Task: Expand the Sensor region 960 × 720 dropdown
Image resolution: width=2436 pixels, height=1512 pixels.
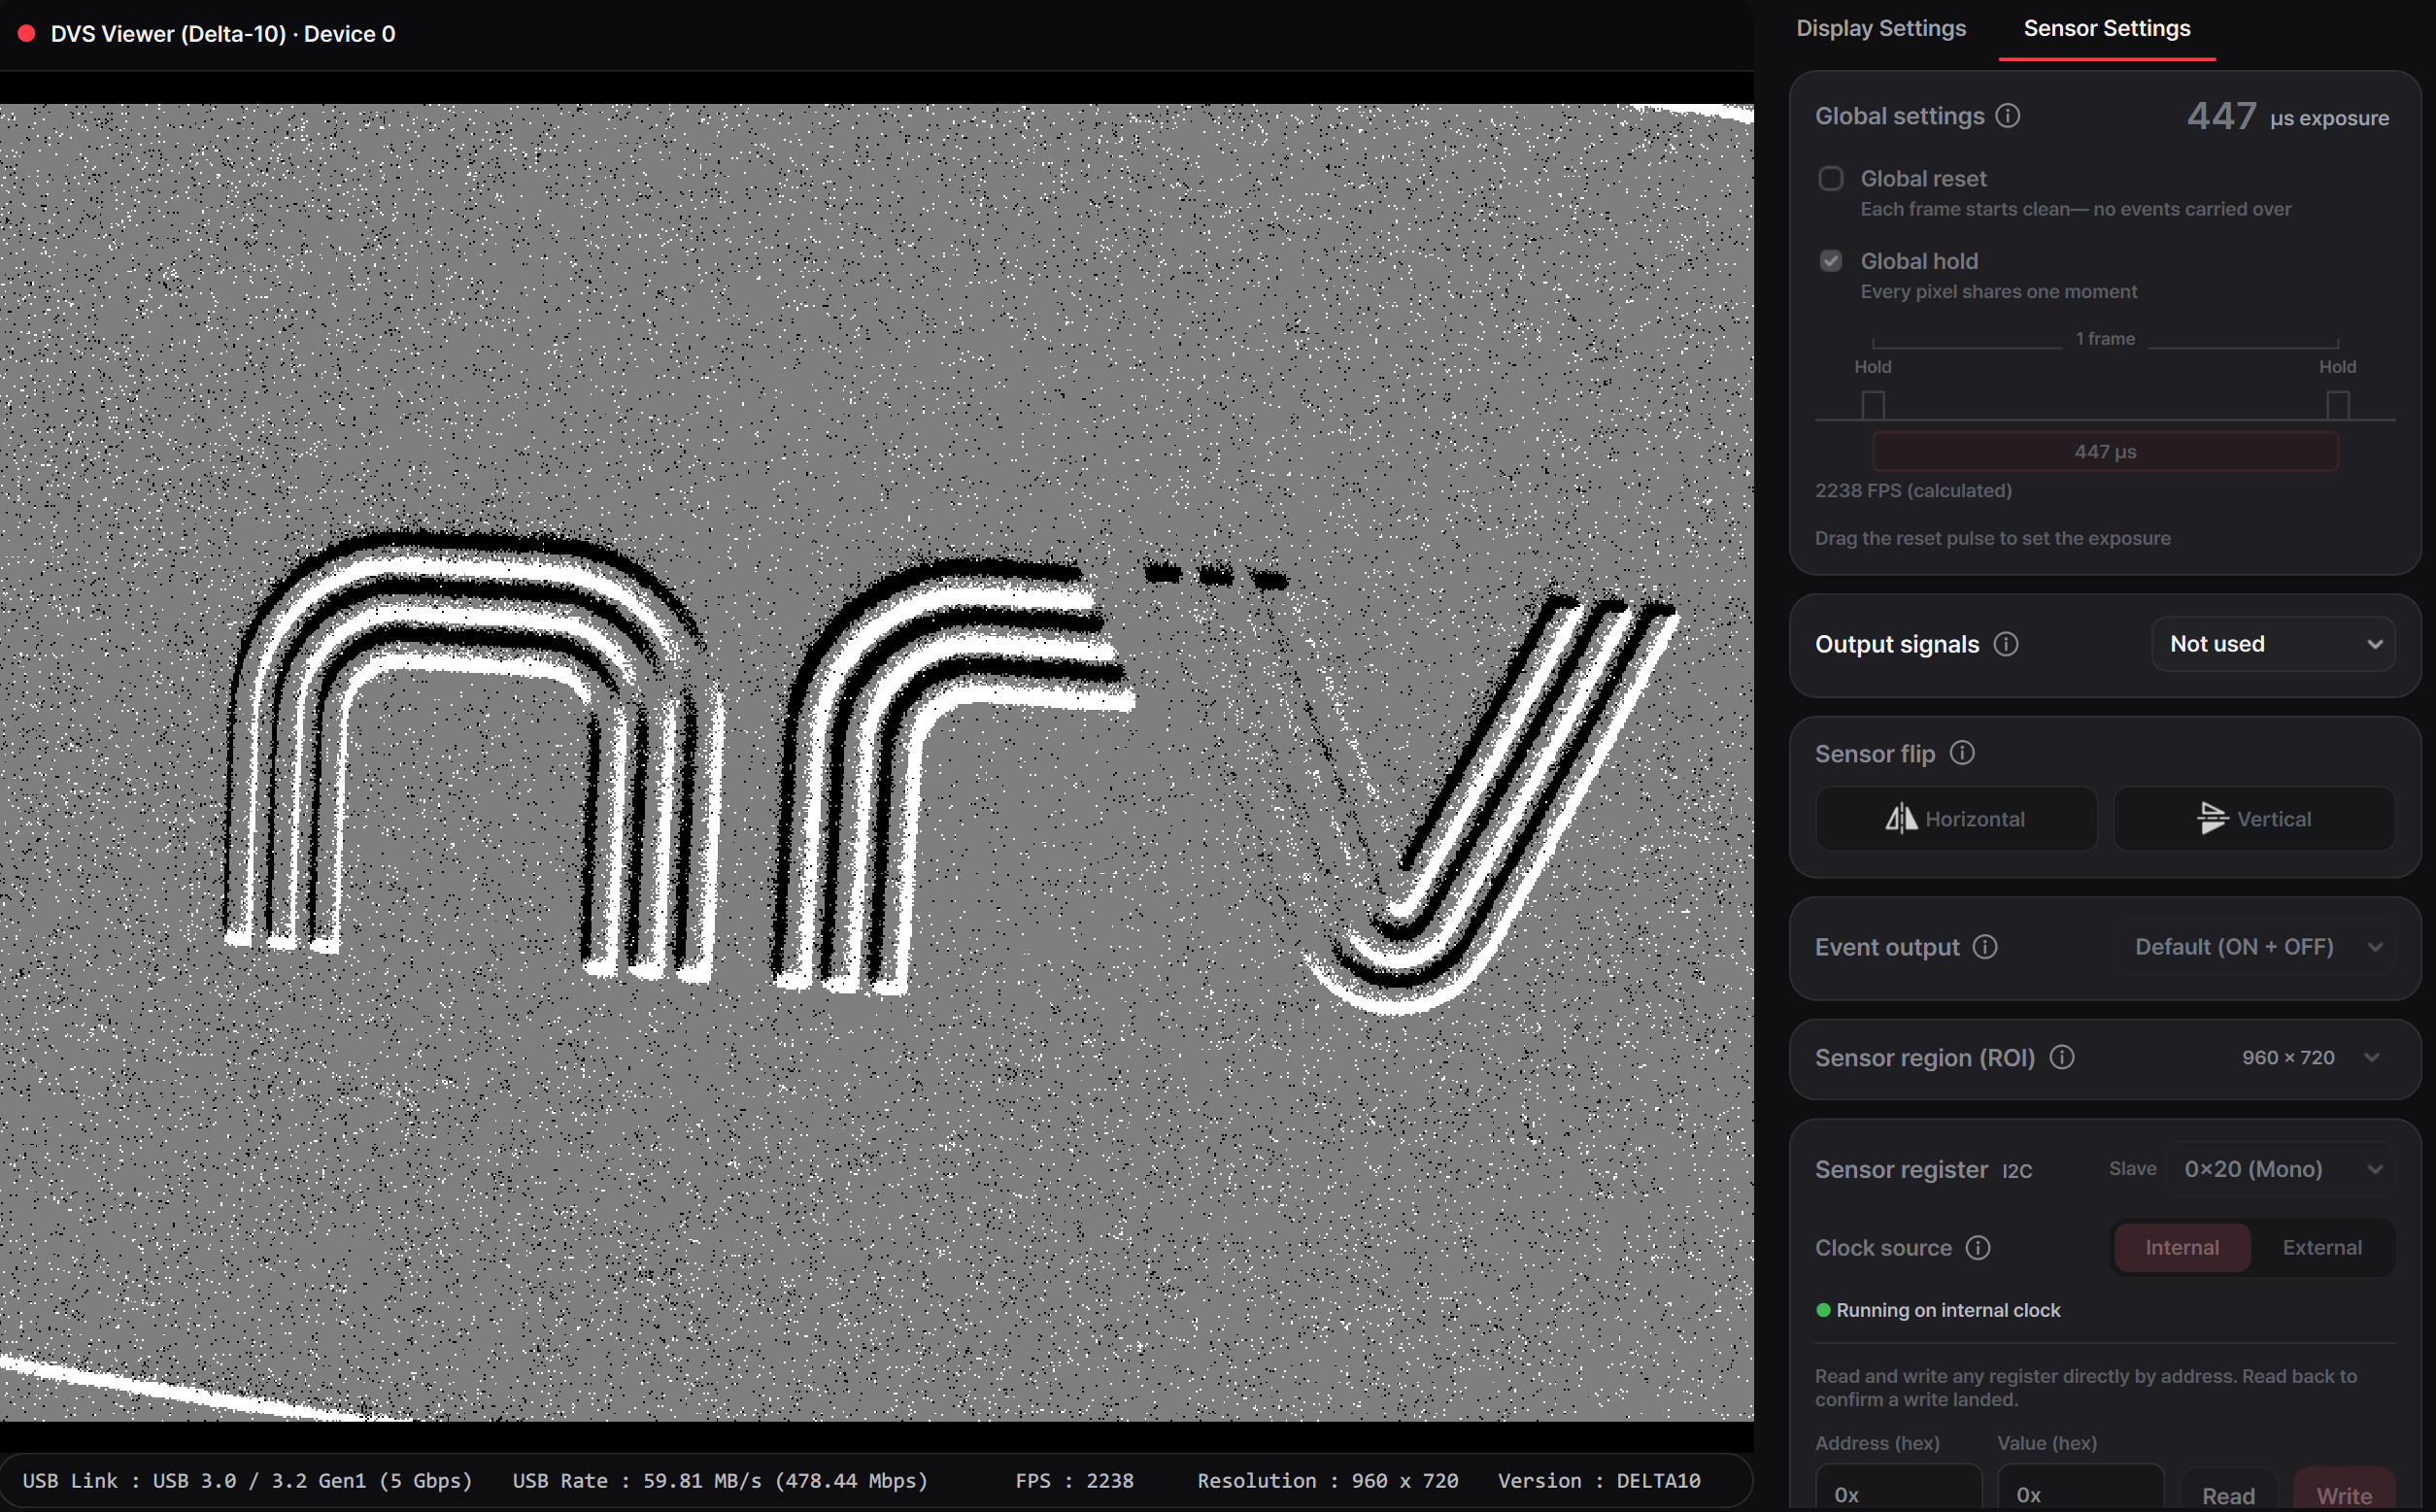Action: [2310, 1058]
